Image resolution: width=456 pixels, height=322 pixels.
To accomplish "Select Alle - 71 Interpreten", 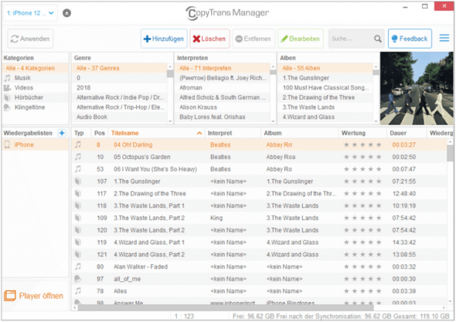I will [x=223, y=68].
